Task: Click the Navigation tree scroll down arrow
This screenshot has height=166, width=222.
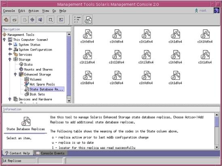Action: tap(69, 101)
